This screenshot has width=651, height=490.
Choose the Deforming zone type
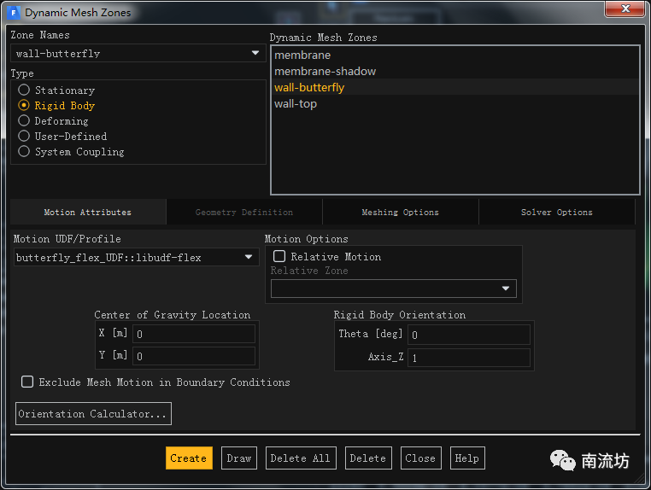24,121
